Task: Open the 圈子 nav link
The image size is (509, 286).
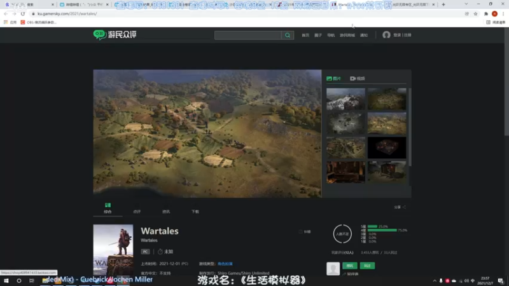Action: pos(318,35)
